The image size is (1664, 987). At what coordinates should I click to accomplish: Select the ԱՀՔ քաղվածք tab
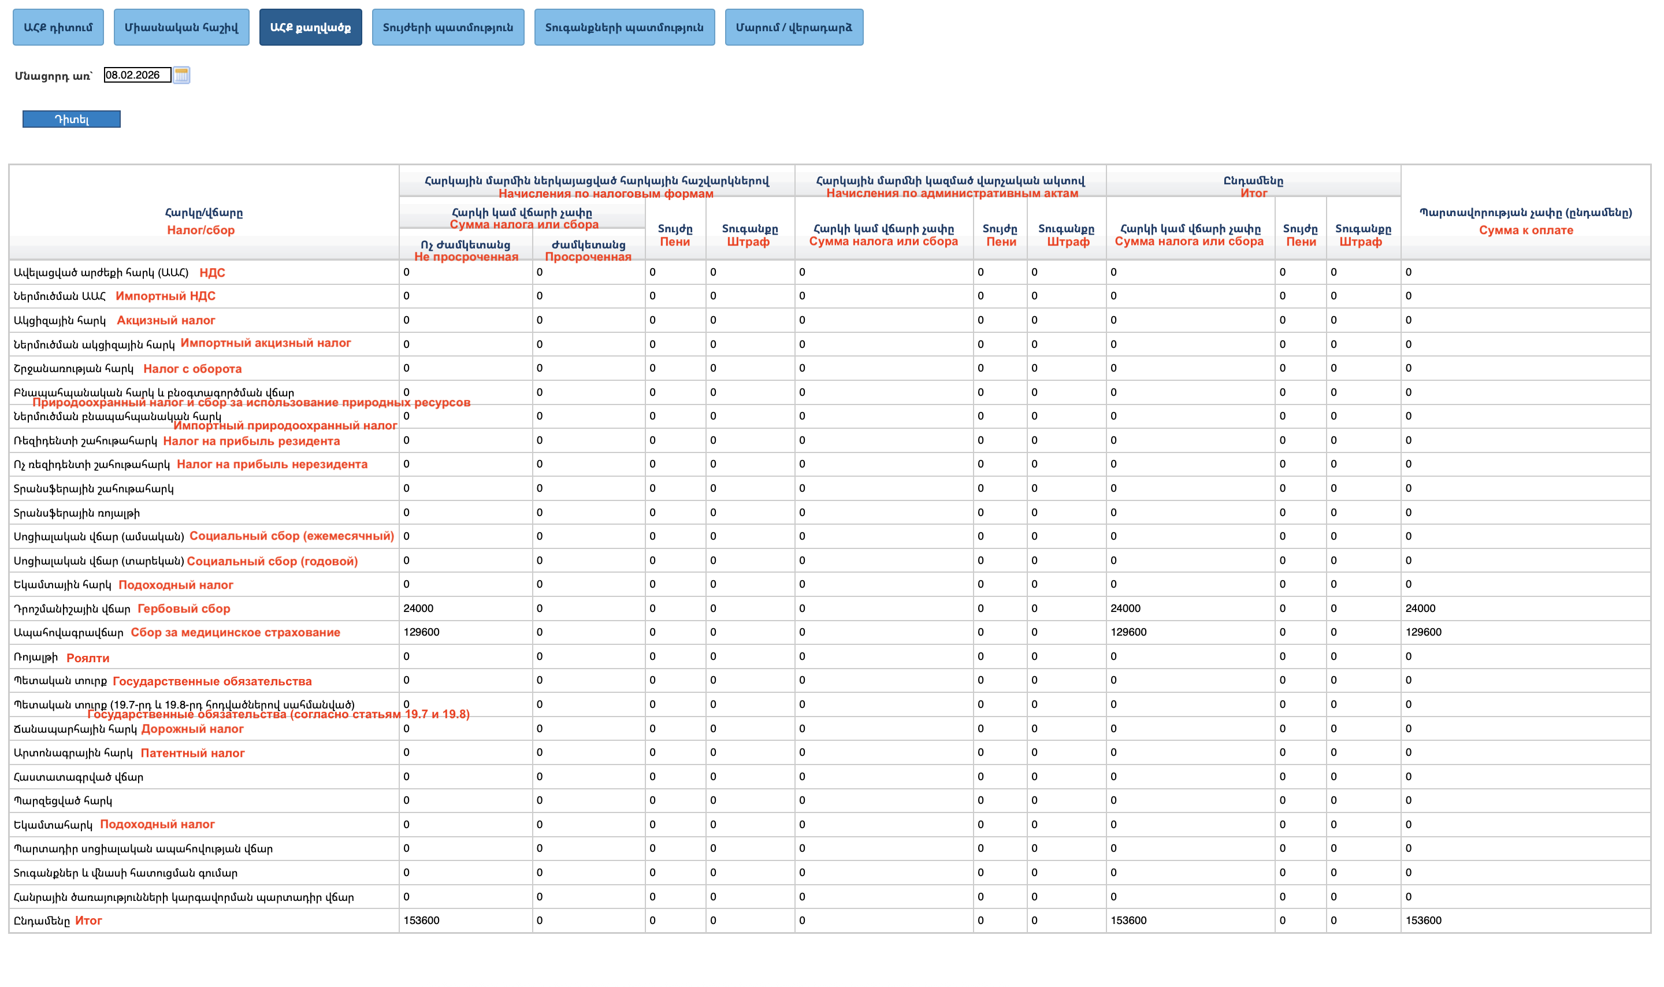[310, 27]
